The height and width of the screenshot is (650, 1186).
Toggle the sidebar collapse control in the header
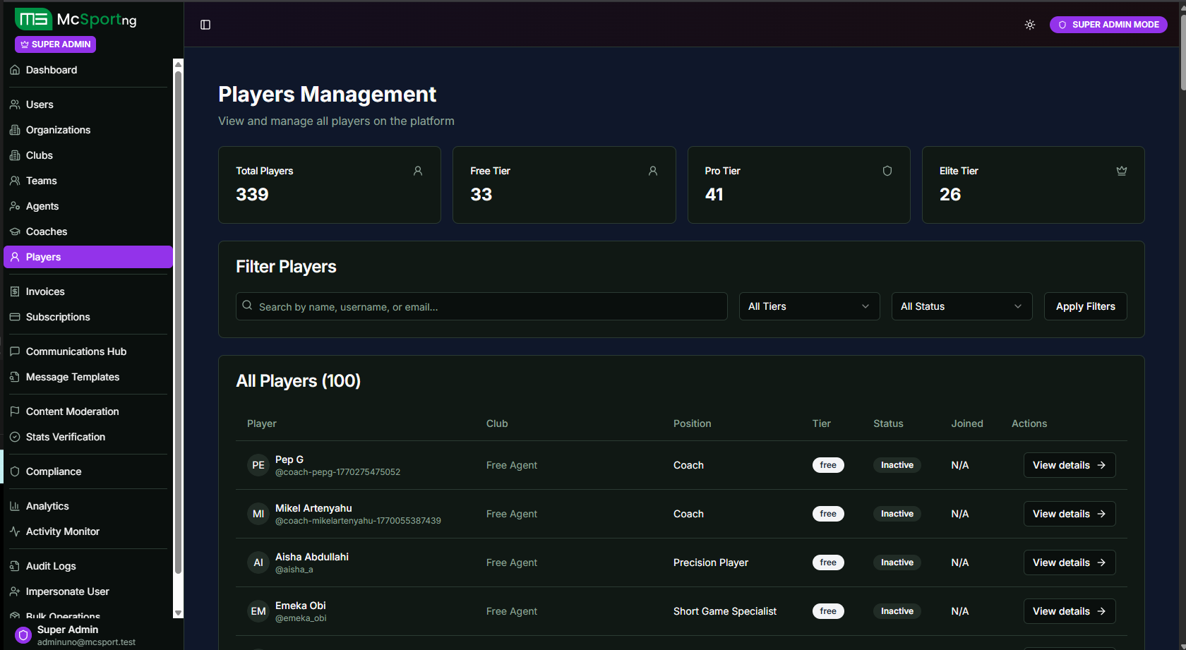coord(205,24)
